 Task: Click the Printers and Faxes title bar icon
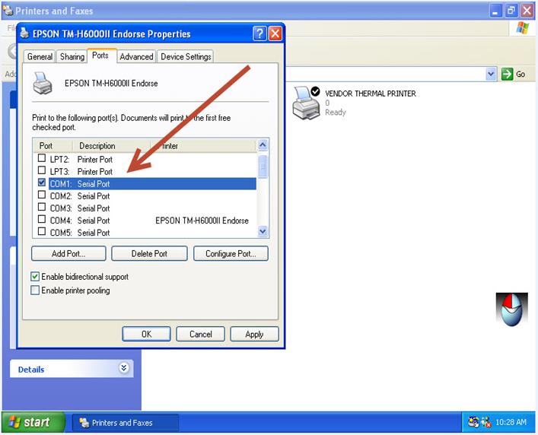(8, 11)
